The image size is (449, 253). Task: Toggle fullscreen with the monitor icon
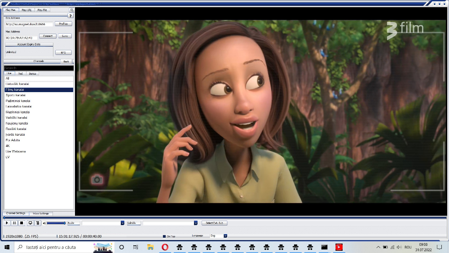pos(30,223)
